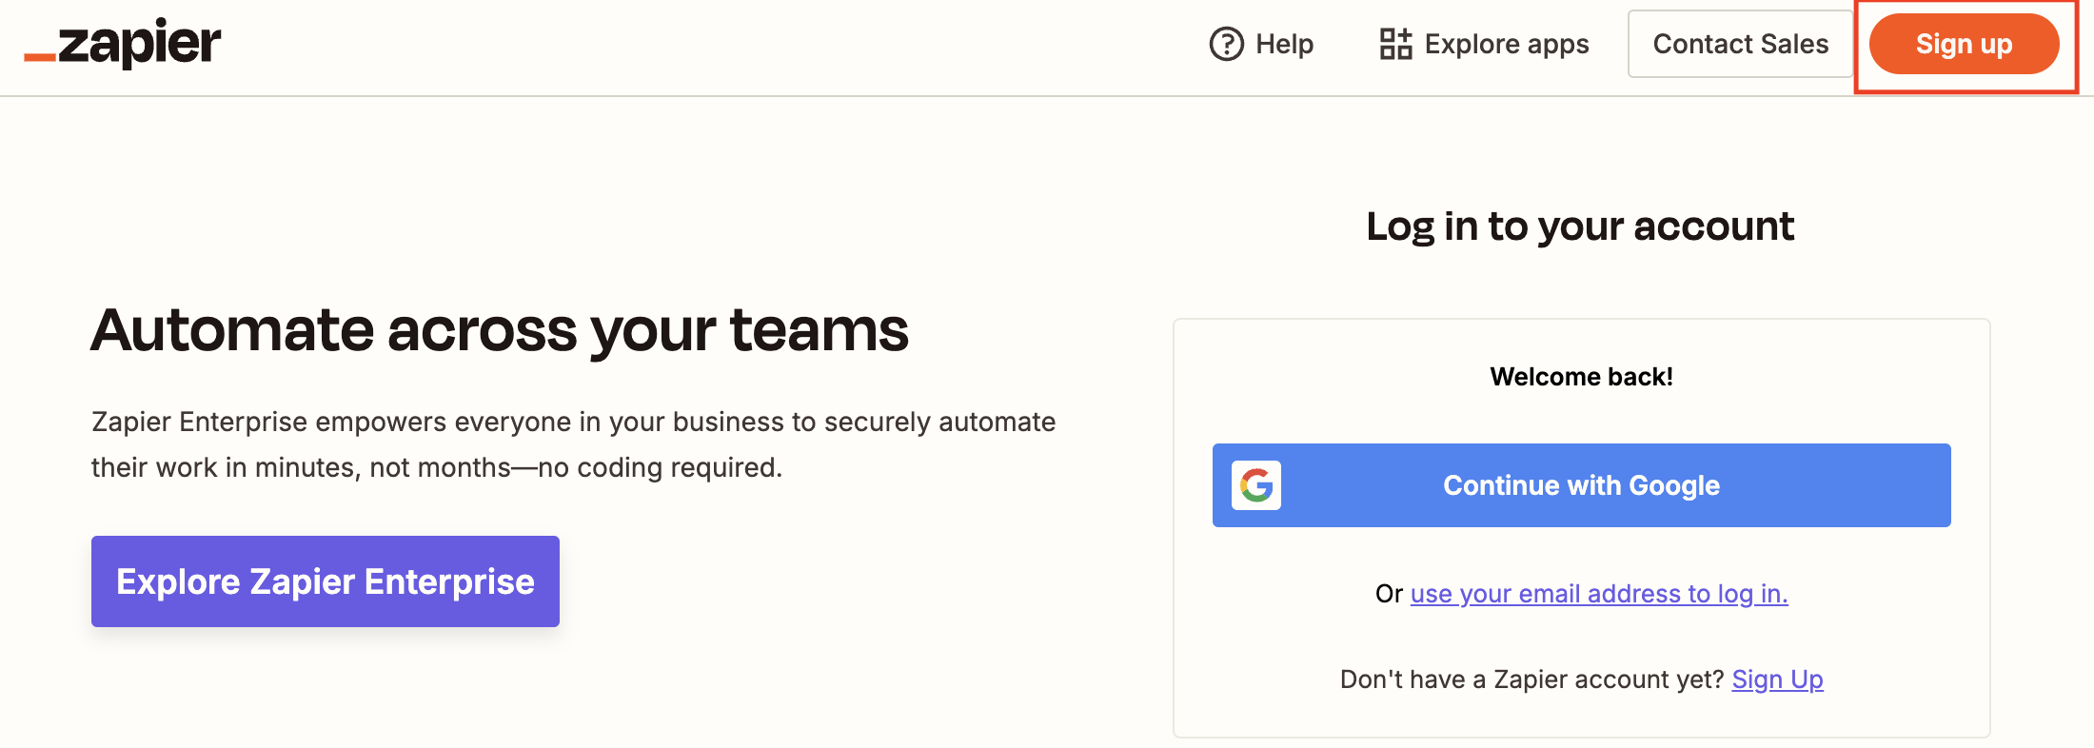
Task: Click the Zapier Enterprise description paragraph
Action: coord(573,444)
